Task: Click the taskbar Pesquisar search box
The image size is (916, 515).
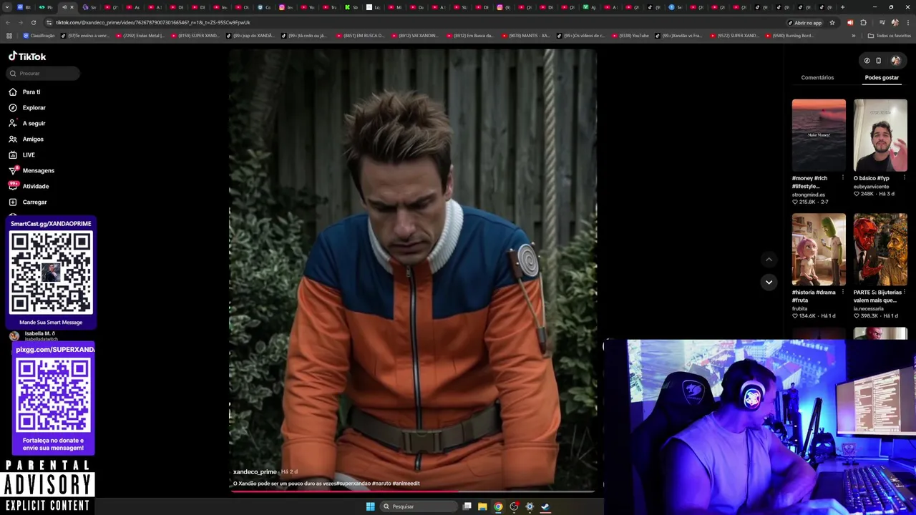Action: click(x=419, y=506)
